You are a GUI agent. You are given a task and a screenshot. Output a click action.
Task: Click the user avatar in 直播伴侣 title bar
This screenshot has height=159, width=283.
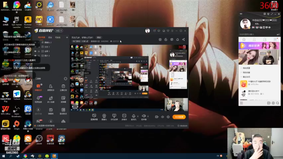148,31
